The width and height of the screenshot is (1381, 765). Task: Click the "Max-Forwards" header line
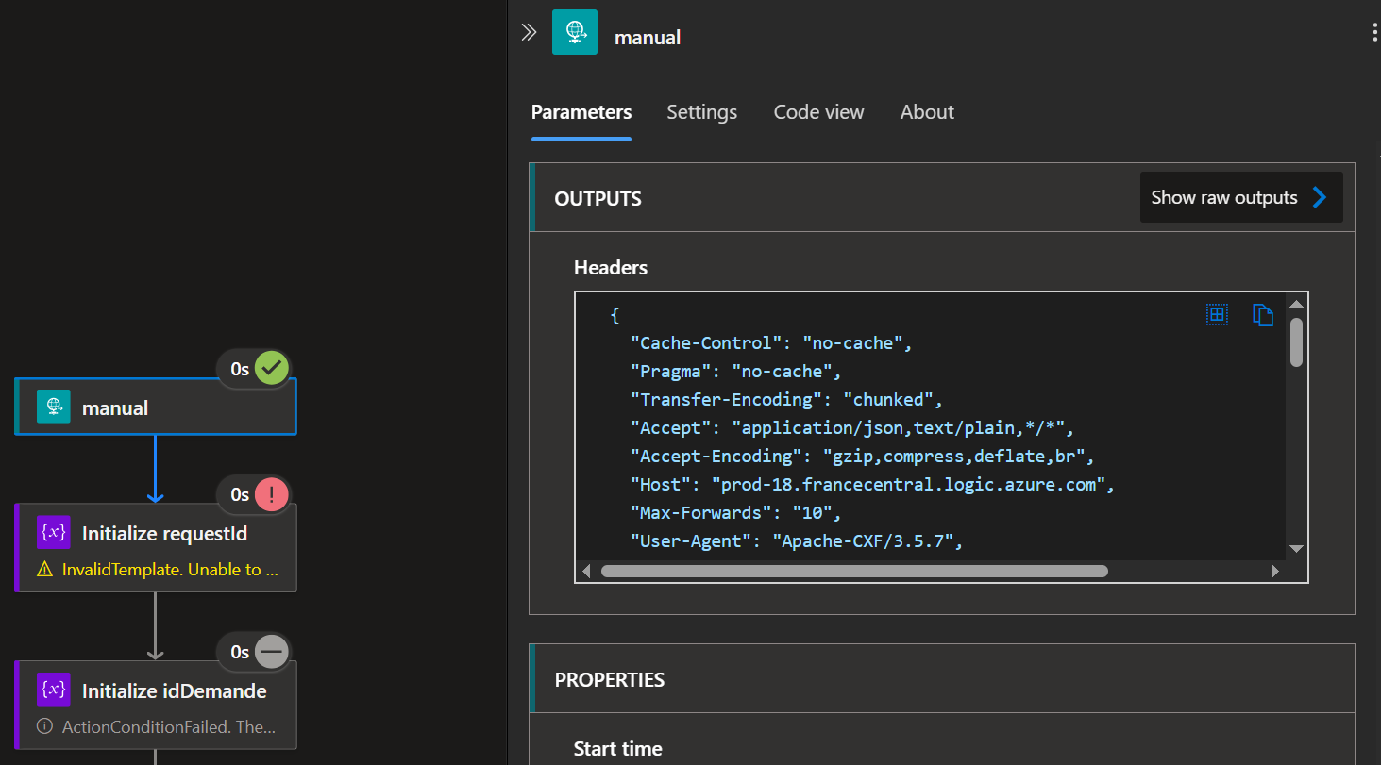pos(735,513)
